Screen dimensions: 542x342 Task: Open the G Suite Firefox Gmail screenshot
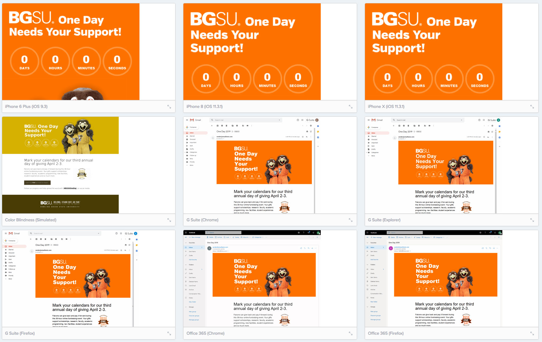(x=89, y=278)
